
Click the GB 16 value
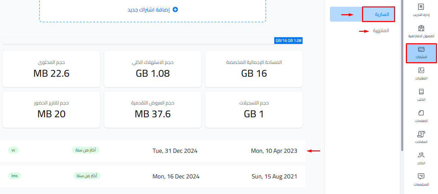(x=254, y=73)
